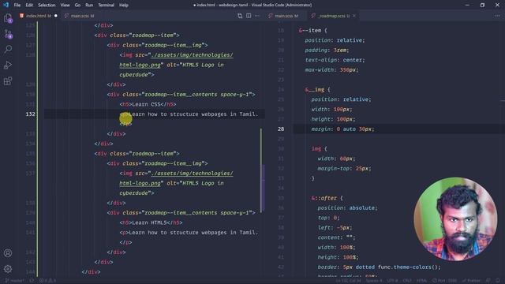The width and height of the screenshot is (505, 284).
Task: Open the Go menu
Action: point(77,6)
